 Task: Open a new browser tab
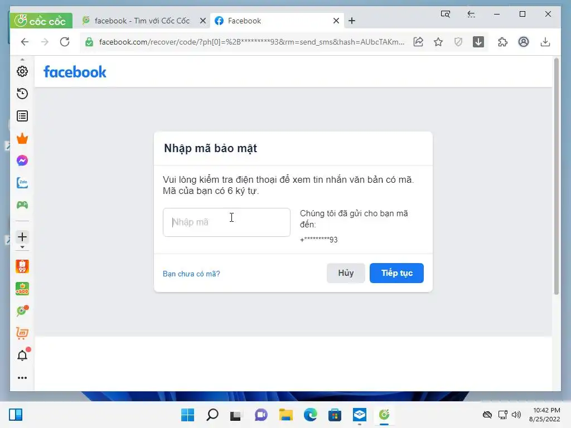[x=352, y=21]
